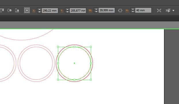Viewport: 179px width, 104px height.
Task: Click the W field showing 39,999 mm
Action: (x=107, y=10)
